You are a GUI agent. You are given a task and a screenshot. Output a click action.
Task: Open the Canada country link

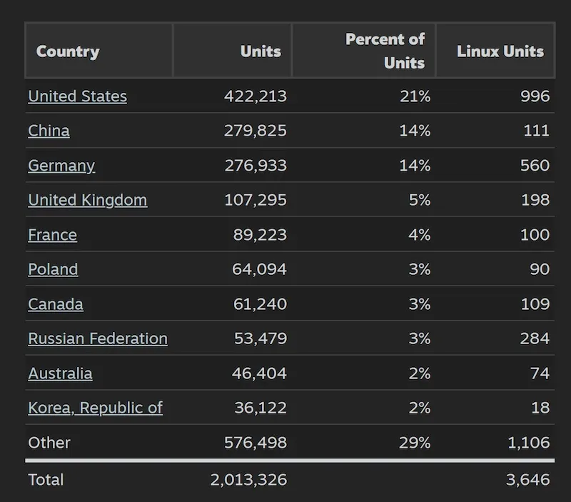56,304
